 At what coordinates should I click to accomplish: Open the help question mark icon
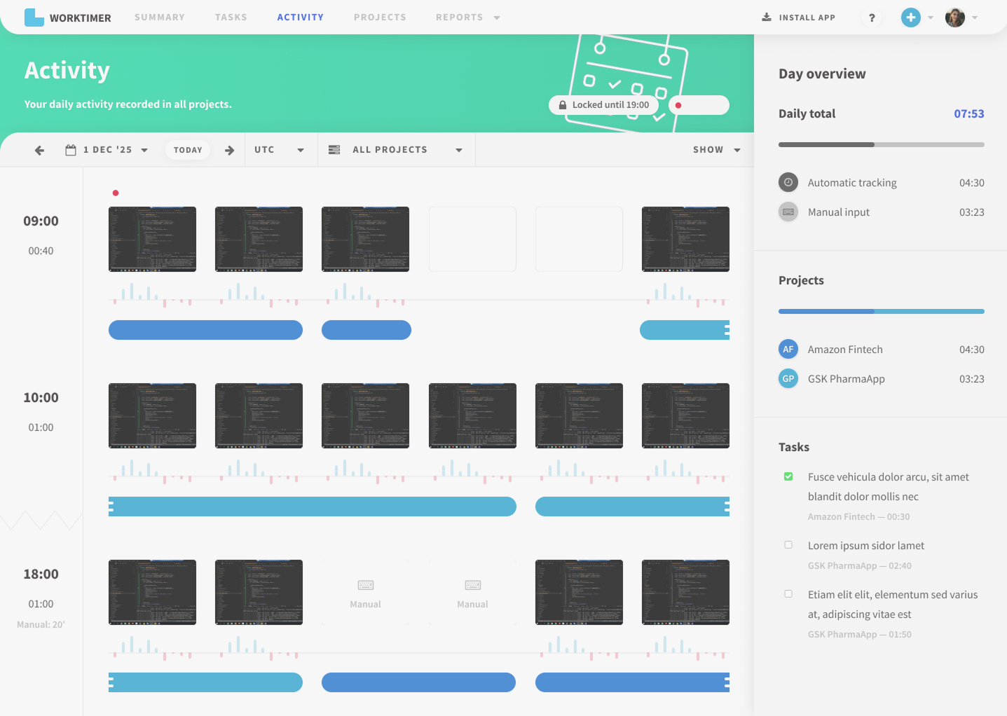coord(872,18)
